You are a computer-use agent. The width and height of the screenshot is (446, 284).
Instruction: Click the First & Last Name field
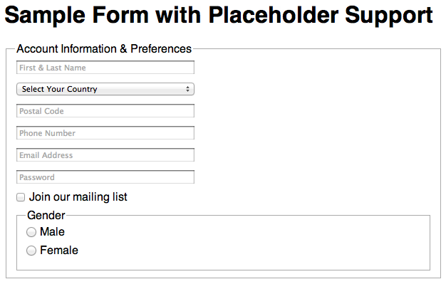[105, 68]
